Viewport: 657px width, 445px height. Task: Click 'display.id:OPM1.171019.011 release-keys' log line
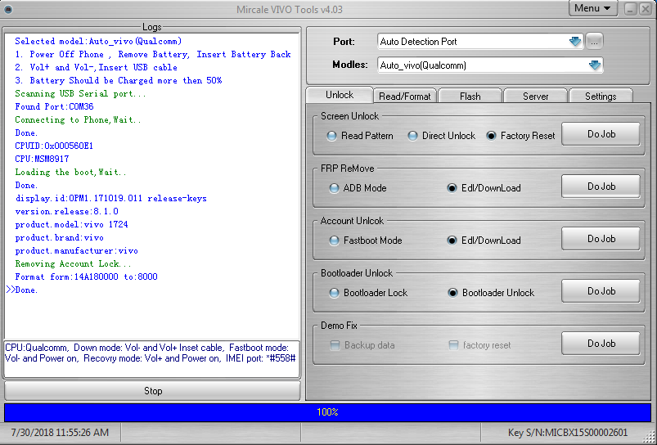[111, 198]
